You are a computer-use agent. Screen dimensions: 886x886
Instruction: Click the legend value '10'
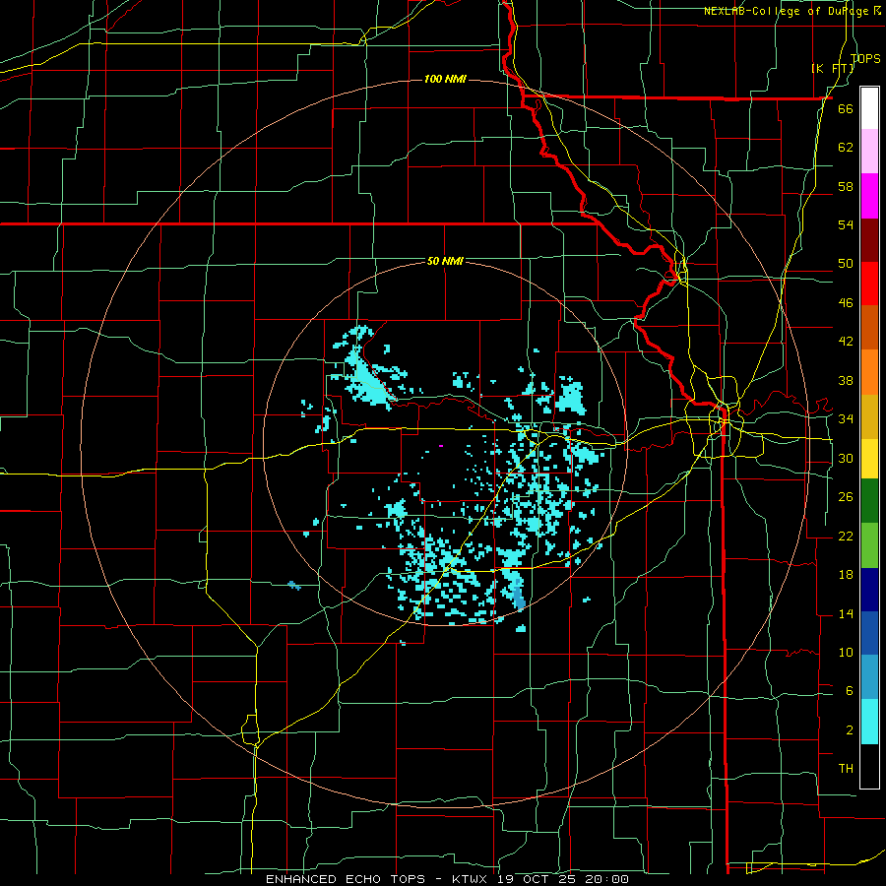click(846, 653)
